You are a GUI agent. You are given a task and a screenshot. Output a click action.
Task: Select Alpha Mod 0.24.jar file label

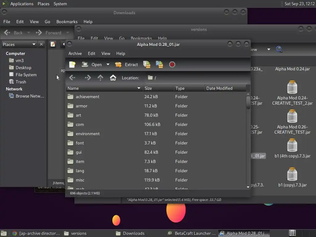tap(293, 69)
